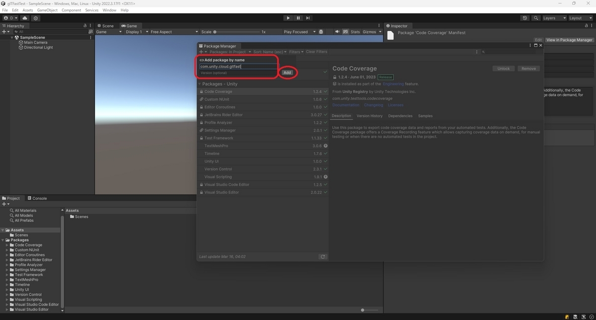Open the version control gear icon in toolbar
The width and height of the screenshot is (596, 320).
tap(36, 18)
